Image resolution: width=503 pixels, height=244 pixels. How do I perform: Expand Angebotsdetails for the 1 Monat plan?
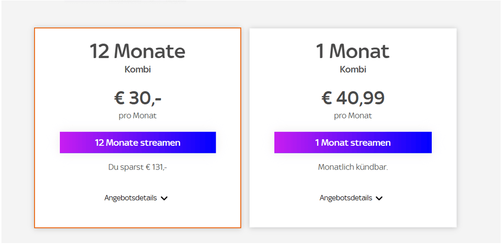point(346,198)
